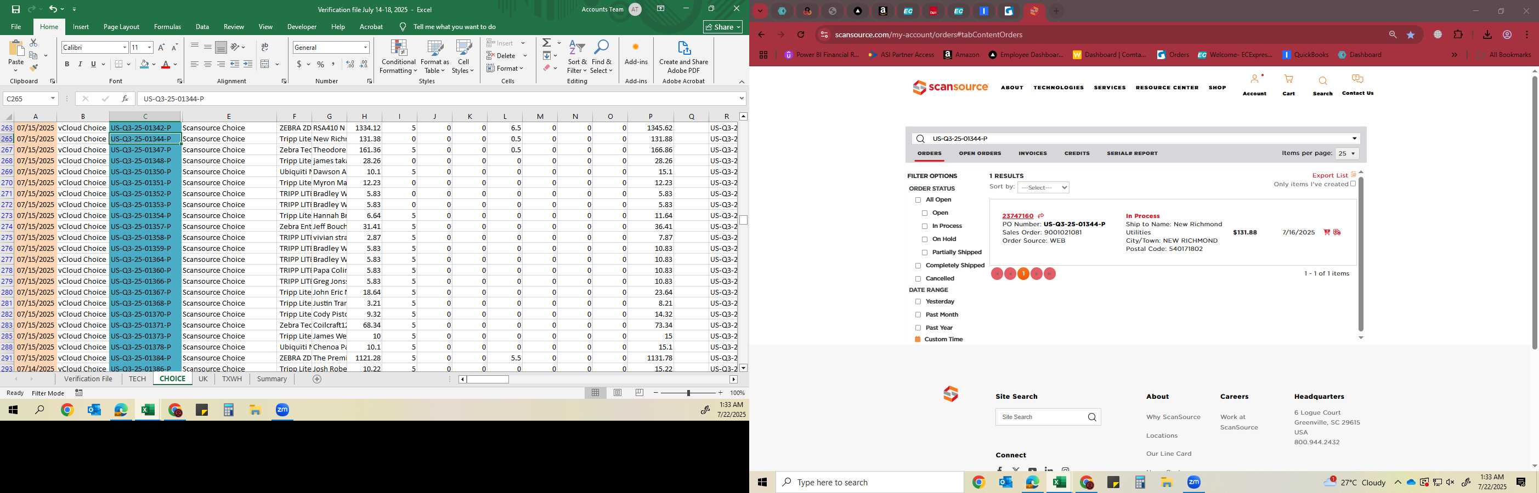Add new sheet plus button
Viewport: 1539px width, 493px height.
click(x=316, y=379)
